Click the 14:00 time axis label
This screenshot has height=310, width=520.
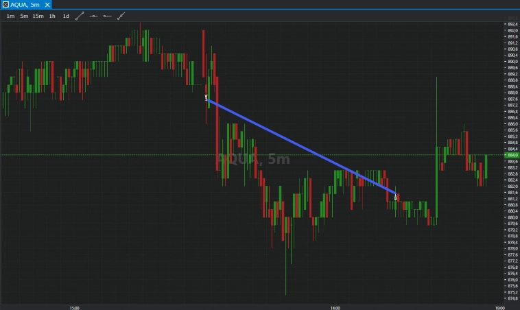point(335,308)
